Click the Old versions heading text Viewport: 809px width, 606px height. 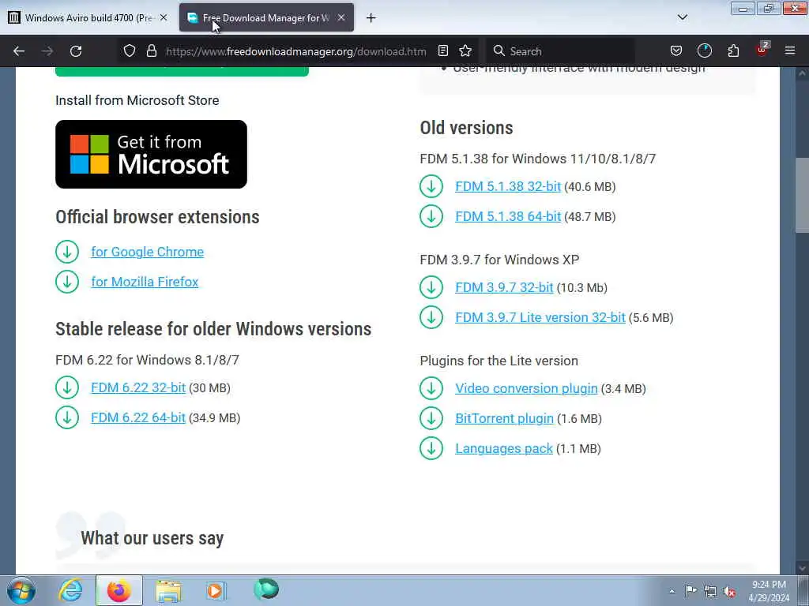click(466, 128)
